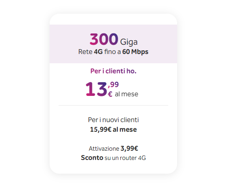
Task: Click the bold Sconto word
Action: [92, 158]
